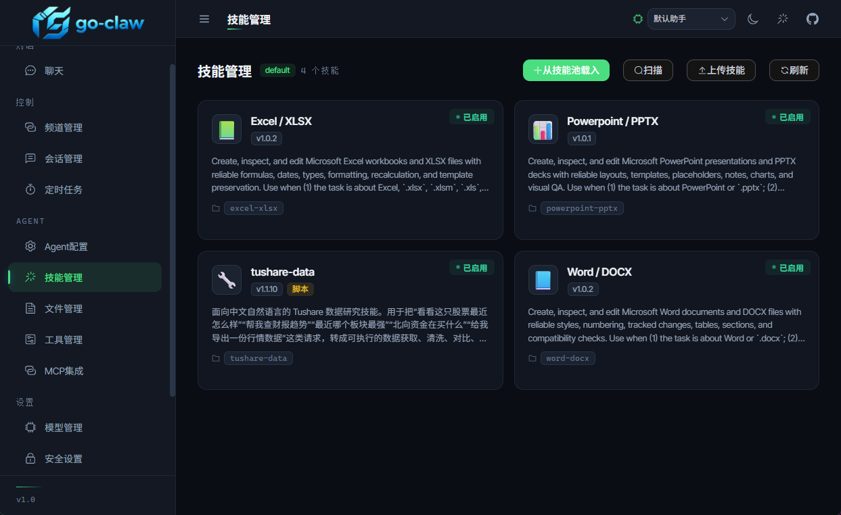This screenshot has width=841, height=515.
Task: Toggle the sidebar hamburger menu
Action: pos(204,19)
